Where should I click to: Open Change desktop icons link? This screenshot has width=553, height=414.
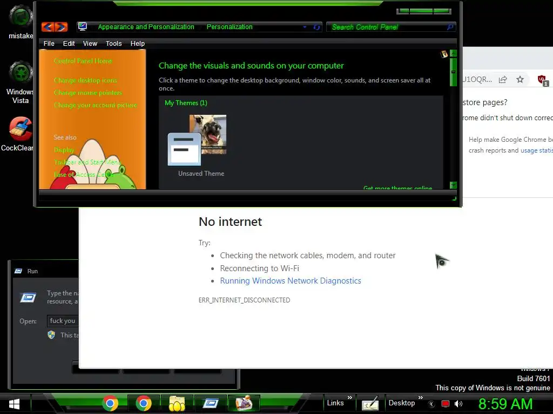pyautogui.click(x=85, y=80)
